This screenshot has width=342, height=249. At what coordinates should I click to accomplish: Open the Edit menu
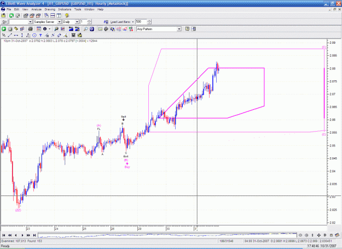tap(16, 9)
